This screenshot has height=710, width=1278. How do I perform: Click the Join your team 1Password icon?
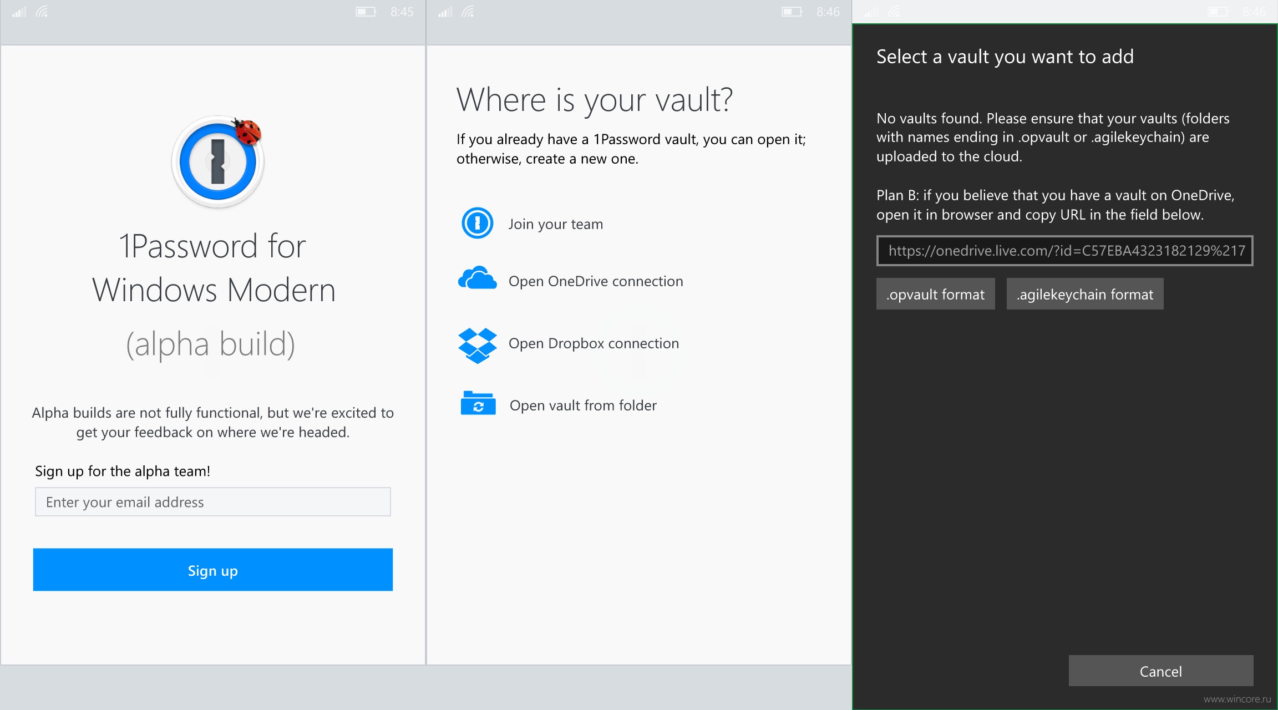click(477, 223)
